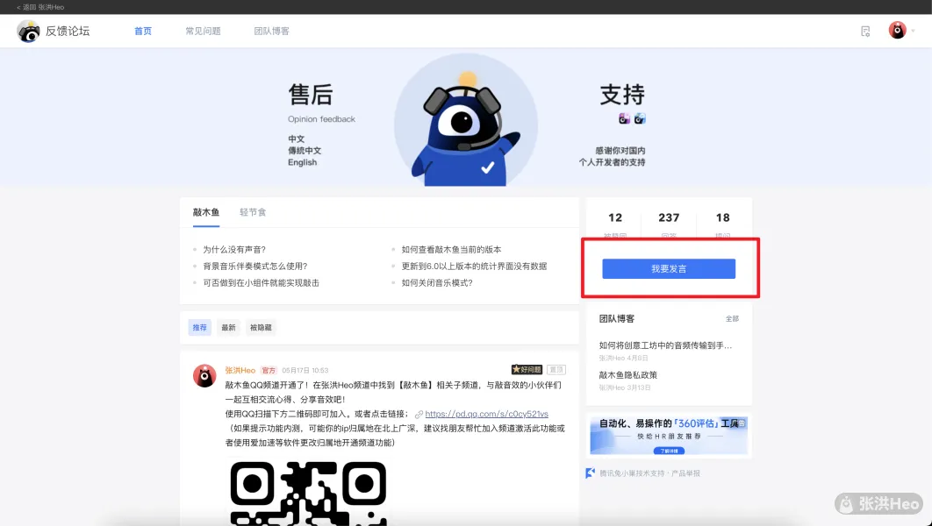932x526 pixels.
Task: Click blog date 张洪Heo 3月13日
Action: coord(625,387)
